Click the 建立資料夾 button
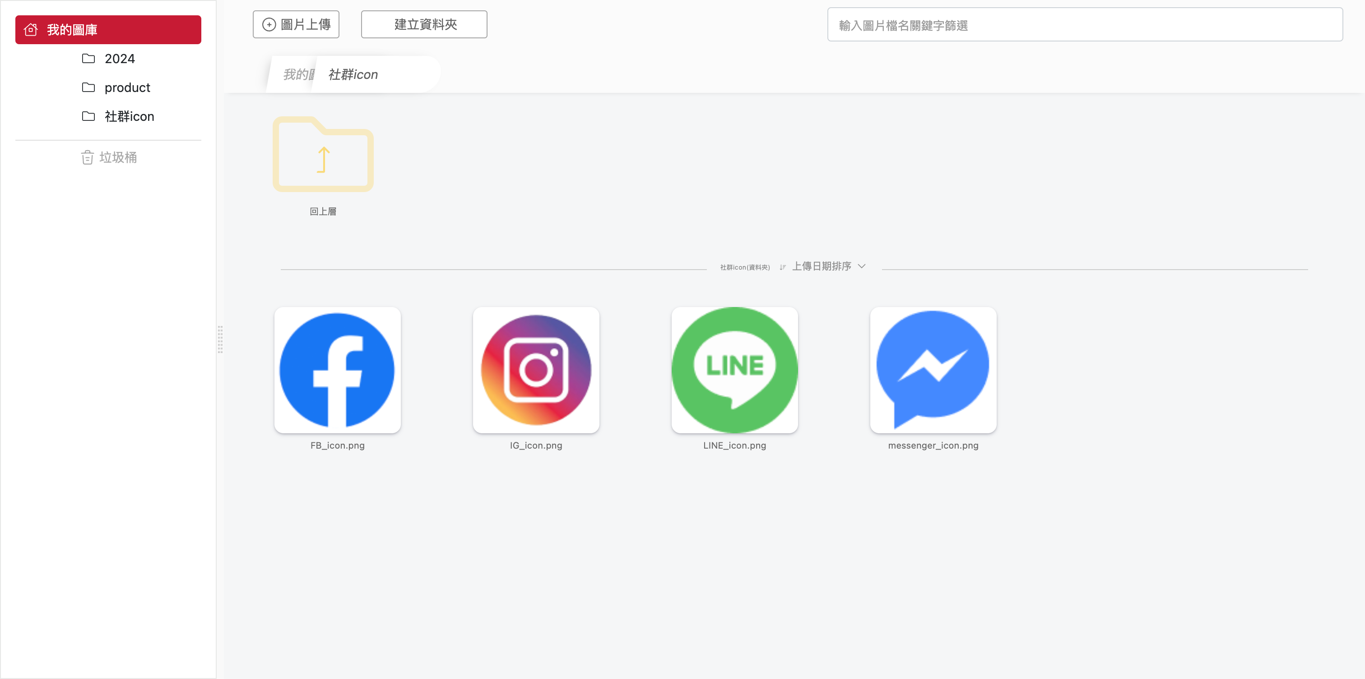The height and width of the screenshot is (679, 1365). [x=424, y=24]
